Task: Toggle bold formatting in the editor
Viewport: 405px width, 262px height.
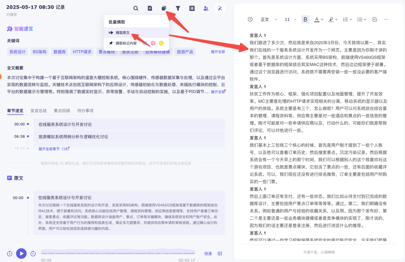Action: click(305, 20)
